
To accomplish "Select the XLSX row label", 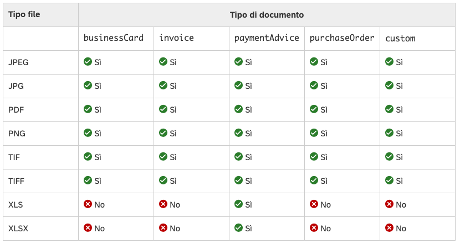I will click(18, 228).
